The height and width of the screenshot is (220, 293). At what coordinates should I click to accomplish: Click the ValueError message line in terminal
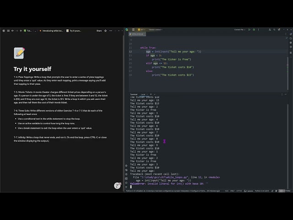(169, 184)
